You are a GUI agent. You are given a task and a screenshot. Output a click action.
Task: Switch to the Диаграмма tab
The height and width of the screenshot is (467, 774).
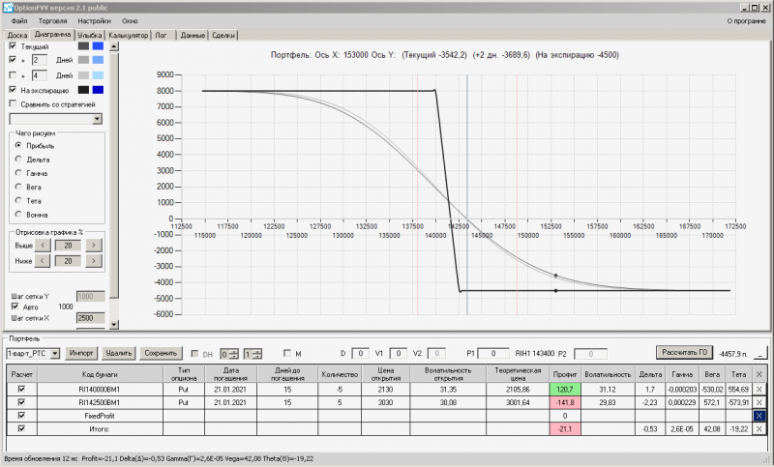(52, 34)
